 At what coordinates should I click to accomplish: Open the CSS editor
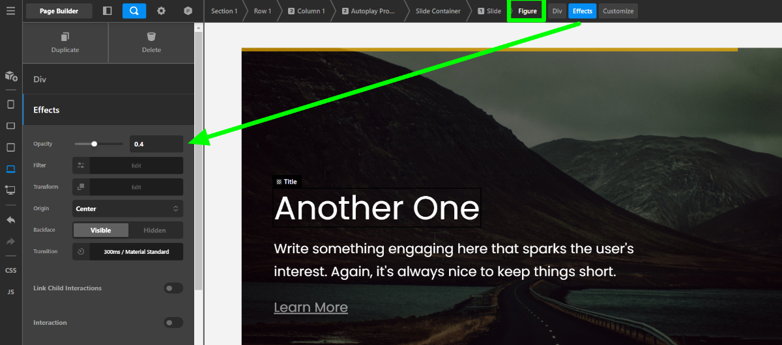(x=10, y=270)
